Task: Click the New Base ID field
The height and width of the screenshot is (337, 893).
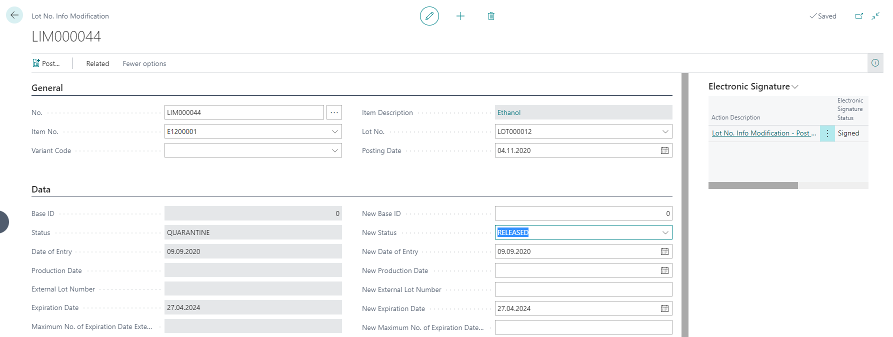Action: (583, 213)
